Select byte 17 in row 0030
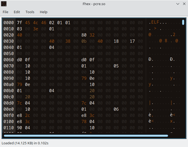Viewport: 188px width, 147px height. coord(132,41)
